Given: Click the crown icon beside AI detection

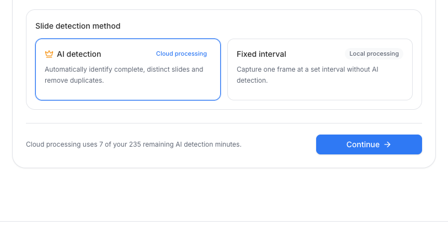Looking at the screenshot, I should click(x=49, y=54).
